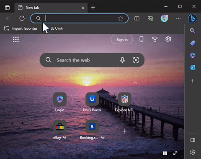Image resolution: width=201 pixels, height=159 pixels.
Task: Open the Login quick link tile
Action: point(60,102)
